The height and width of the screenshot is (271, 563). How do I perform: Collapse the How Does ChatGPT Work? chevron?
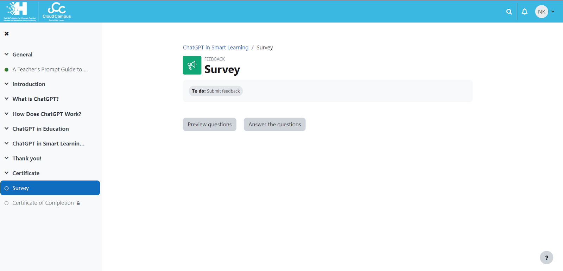click(6, 114)
